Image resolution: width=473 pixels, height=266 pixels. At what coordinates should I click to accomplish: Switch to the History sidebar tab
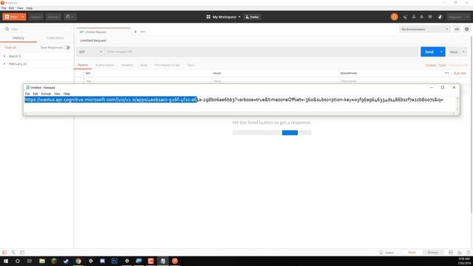pyautogui.click(x=18, y=38)
